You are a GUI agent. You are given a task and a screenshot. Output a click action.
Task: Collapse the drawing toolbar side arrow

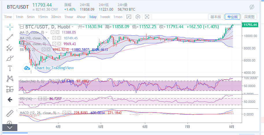[17, 111]
